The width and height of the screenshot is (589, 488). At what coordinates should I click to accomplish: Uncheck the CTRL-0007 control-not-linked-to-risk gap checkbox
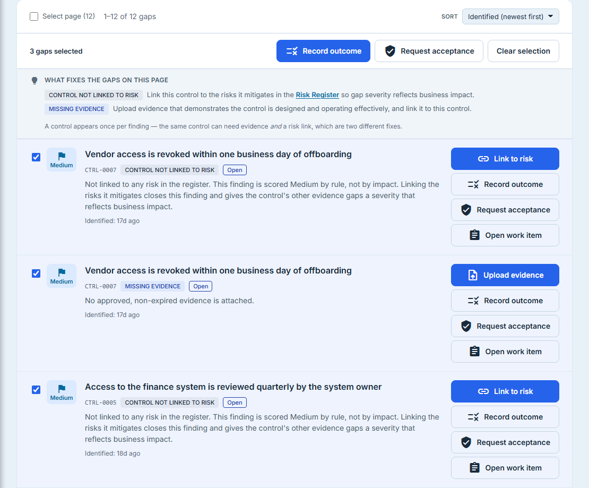click(x=36, y=157)
